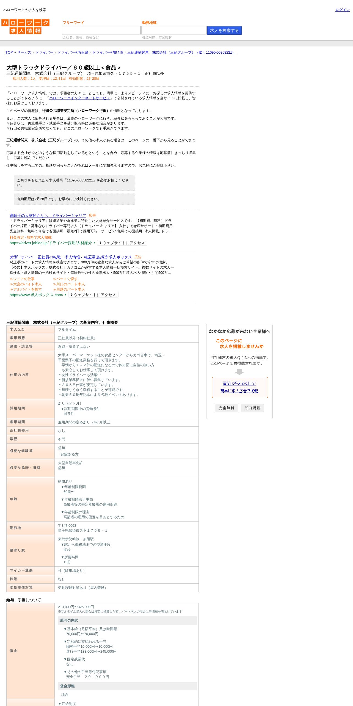Open the ドライバー breadcrumb link

[x=44, y=53]
